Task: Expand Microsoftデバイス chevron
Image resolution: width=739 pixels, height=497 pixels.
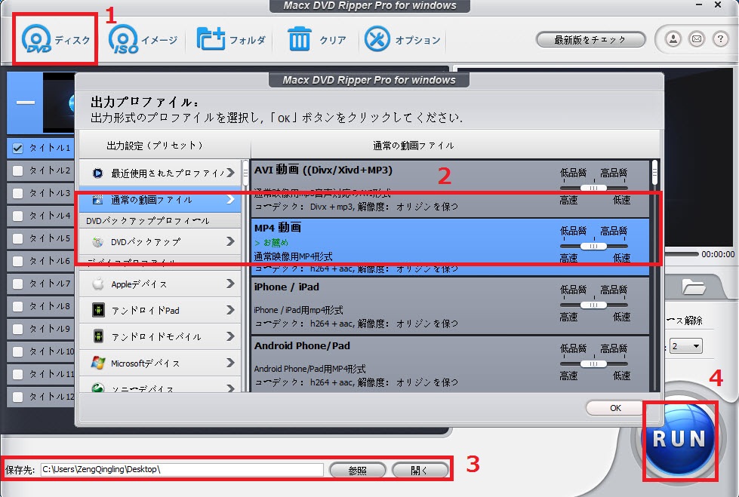Action: (230, 363)
